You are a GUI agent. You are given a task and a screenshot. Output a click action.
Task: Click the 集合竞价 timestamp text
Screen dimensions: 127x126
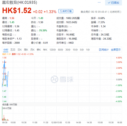[x=101, y=12]
